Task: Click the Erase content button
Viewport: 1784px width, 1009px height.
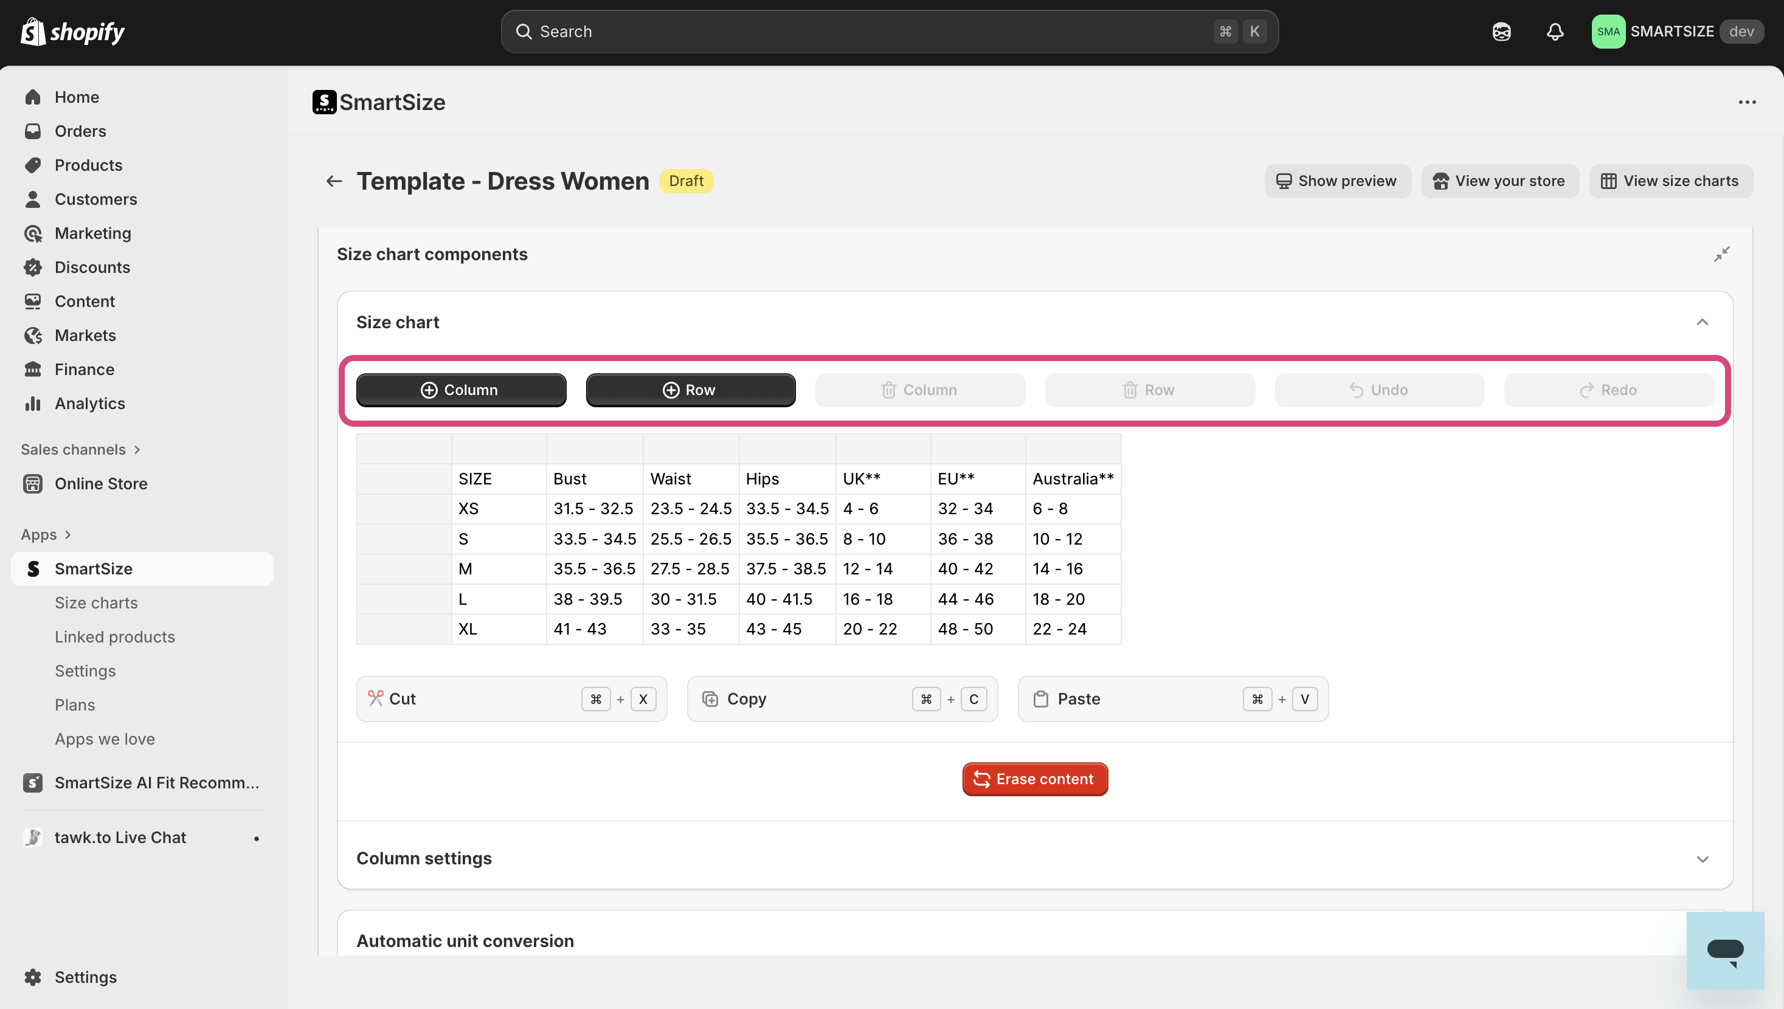Action: pos(1034,779)
